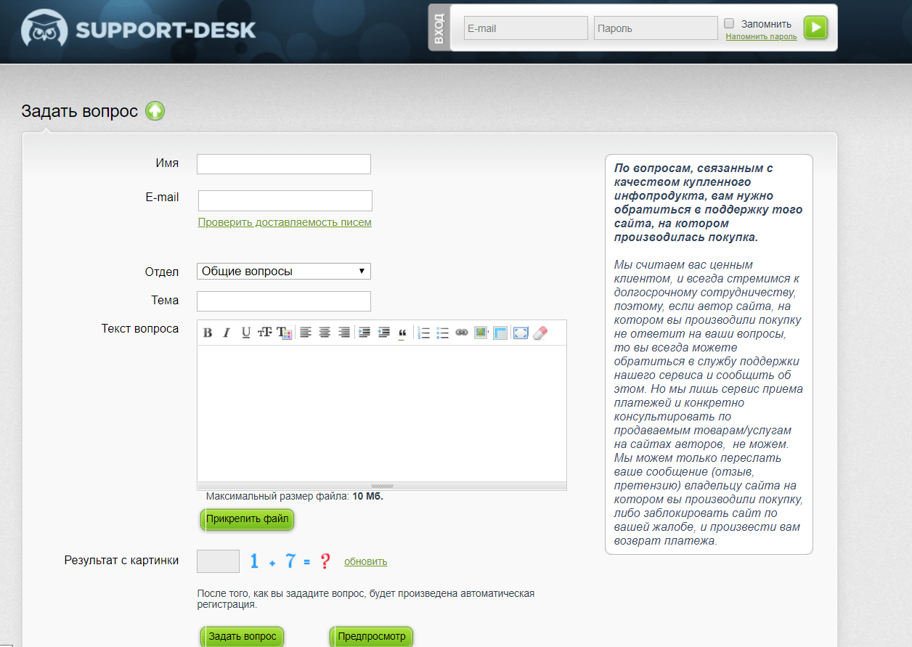Focus the Тема input field
The width and height of the screenshot is (912, 647).
point(284,301)
